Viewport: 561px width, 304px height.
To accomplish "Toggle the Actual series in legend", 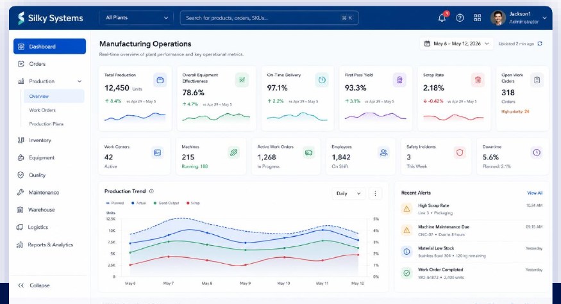I will 139,203.
